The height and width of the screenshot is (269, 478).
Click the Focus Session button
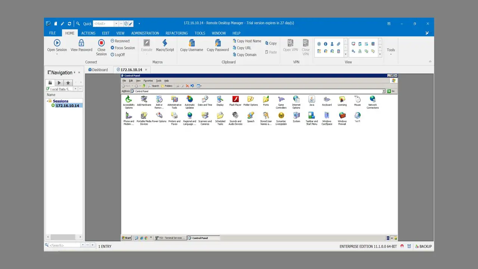122,48
